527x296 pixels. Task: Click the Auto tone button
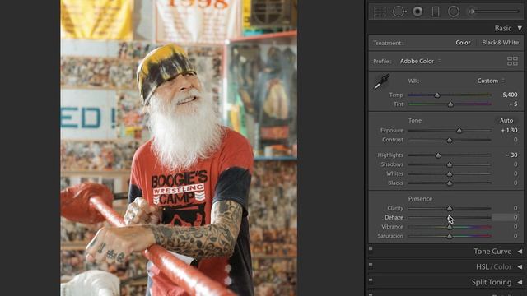[506, 120]
